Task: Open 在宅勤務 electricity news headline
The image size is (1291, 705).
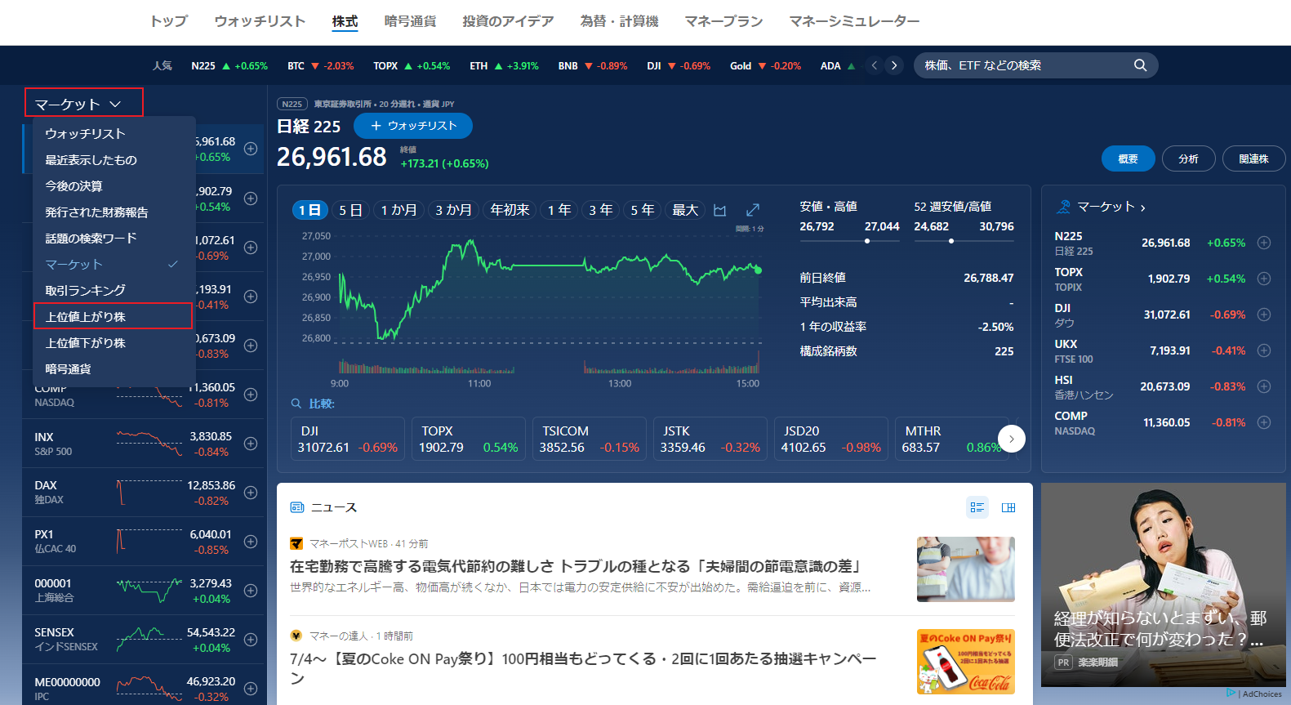Action: pos(577,566)
